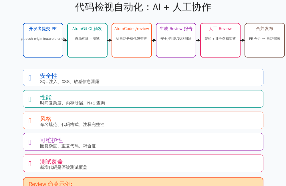Viewport: 286px width, 186px height.
Task: Click the orange icon glyph in the 风格 card
Action: coord(30,121)
